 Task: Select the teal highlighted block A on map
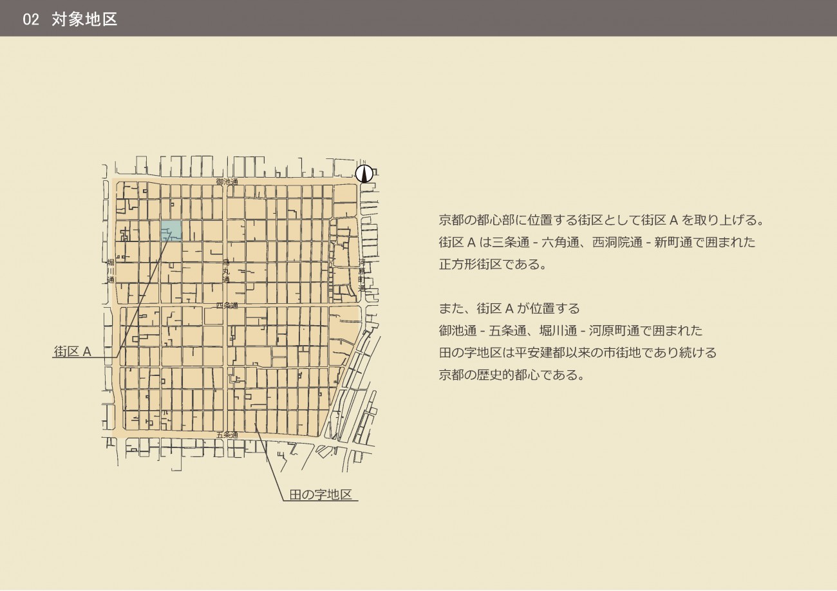(x=171, y=230)
